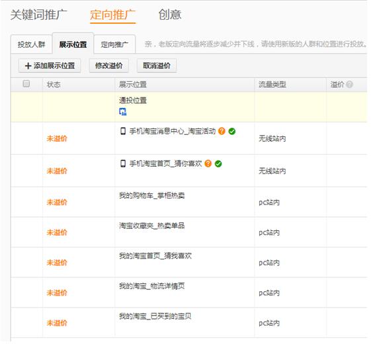
Task: Click 未溢价 status in 我的淘宝首页_猜我喜欢 row
Action: pyautogui.click(x=57, y=263)
